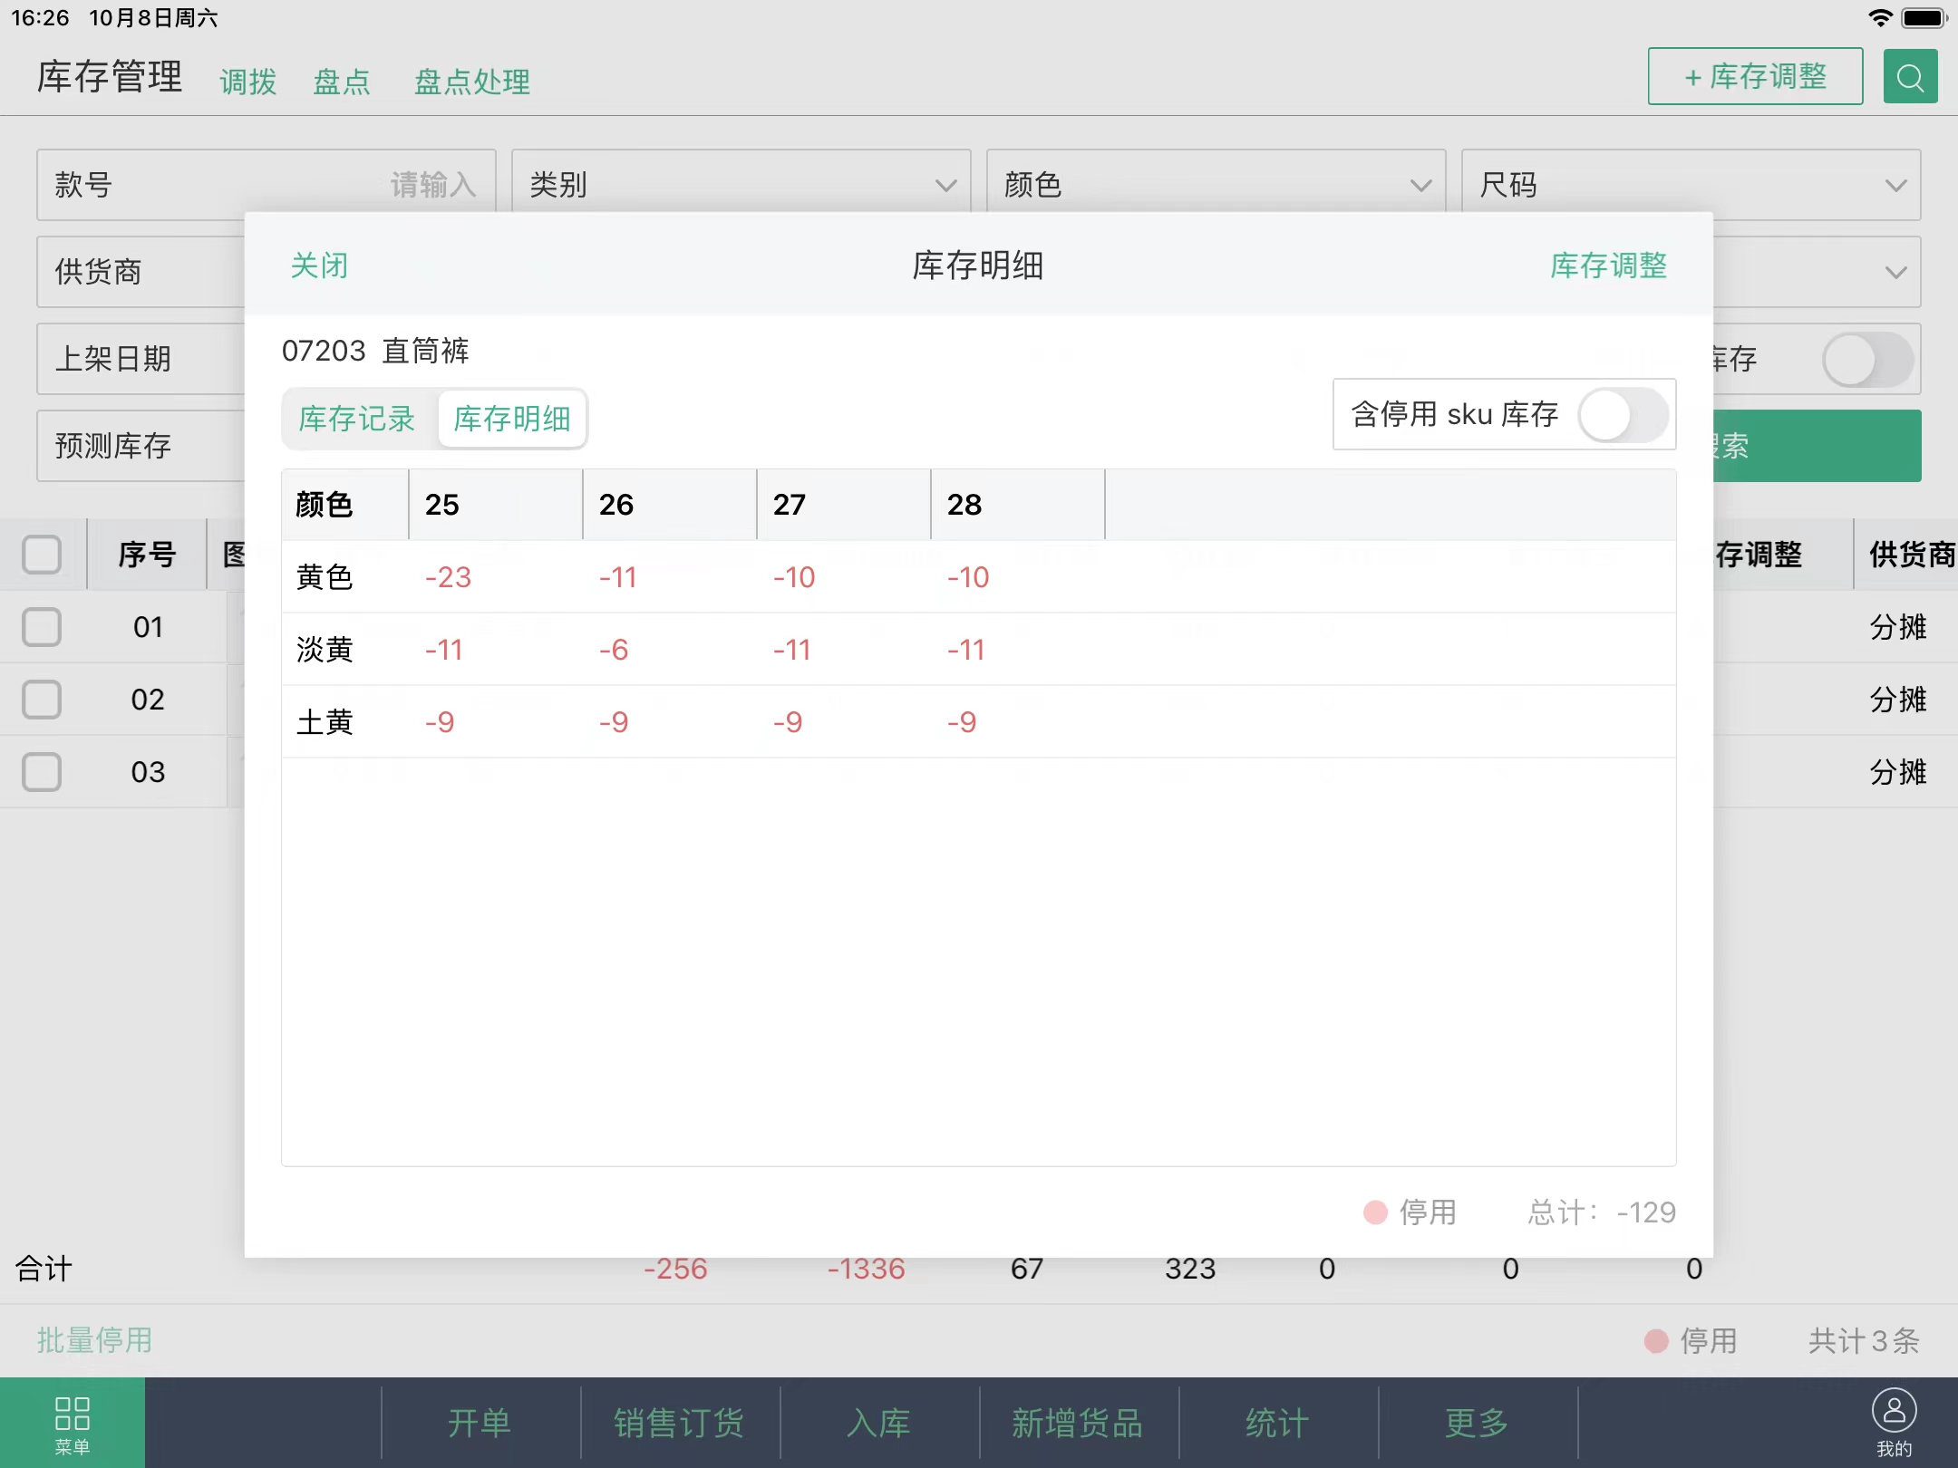Select 黄色 size 28 value -10
1958x1468 pixels.
(968, 577)
